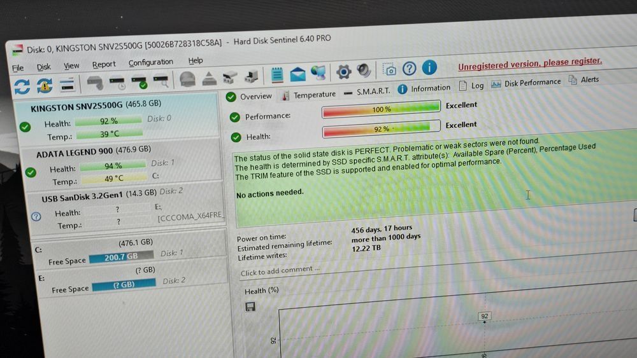Viewport: 637px width, 358px height.
Task: Click the disk eject triangle icon
Action: 209,78
